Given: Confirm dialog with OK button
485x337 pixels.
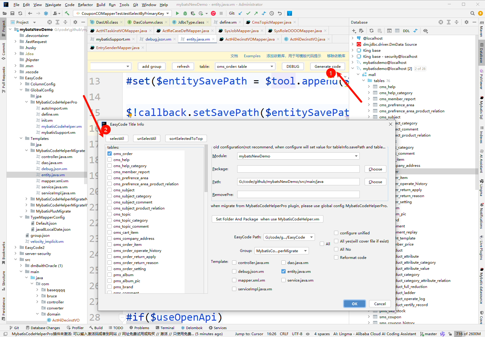Looking at the screenshot, I should pos(355,304).
